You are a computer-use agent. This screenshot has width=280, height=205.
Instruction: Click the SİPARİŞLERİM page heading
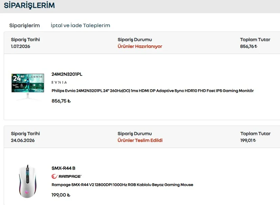(29, 5)
